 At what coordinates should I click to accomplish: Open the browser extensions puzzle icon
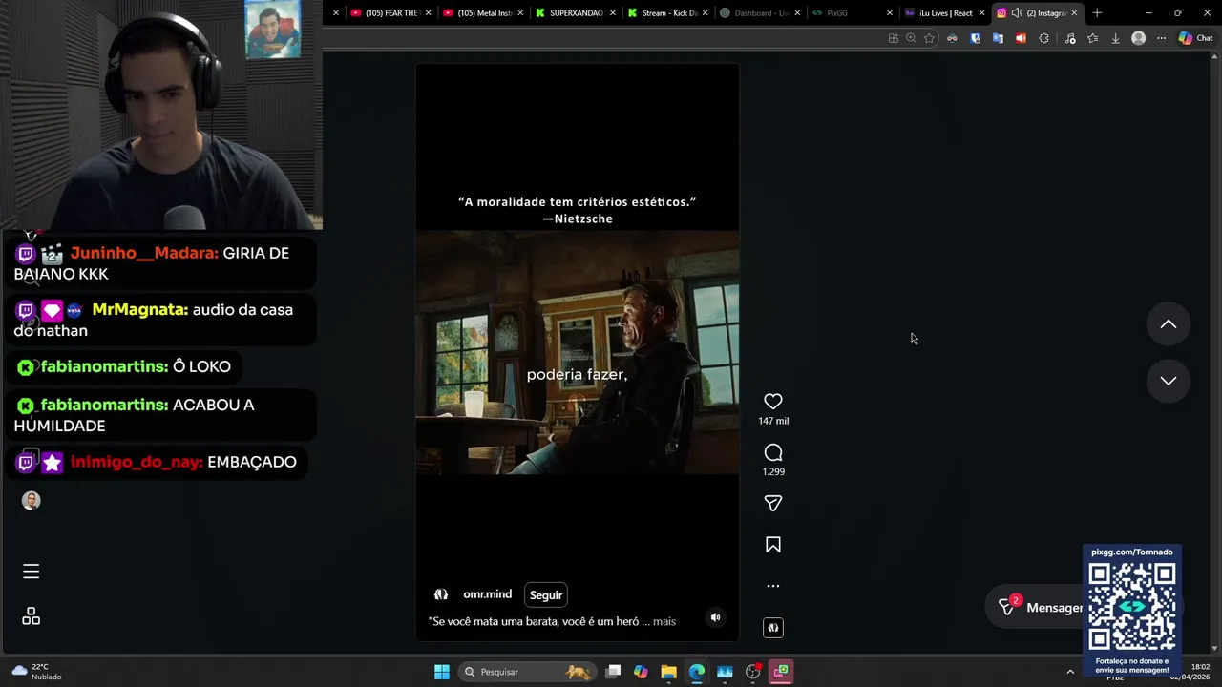pyautogui.click(x=1043, y=38)
